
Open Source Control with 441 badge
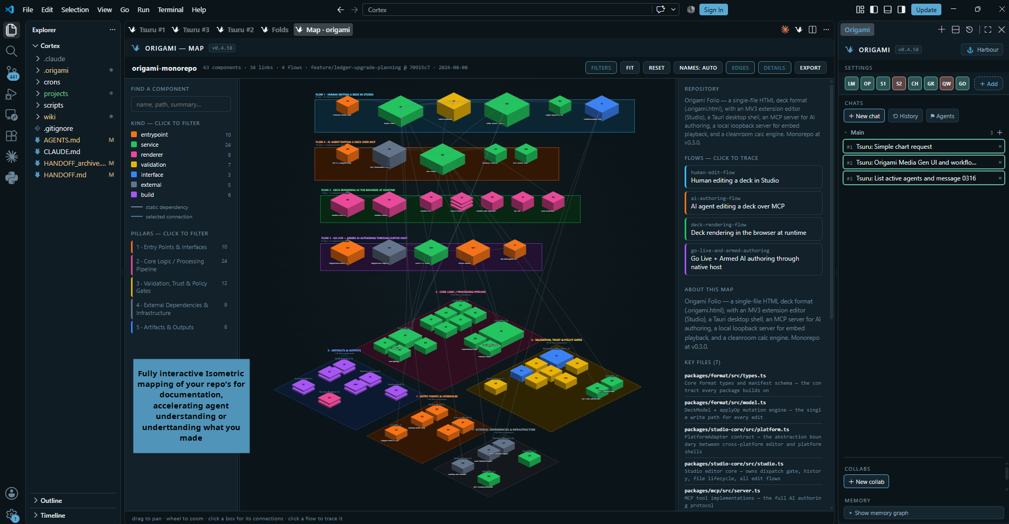tap(12, 73)
